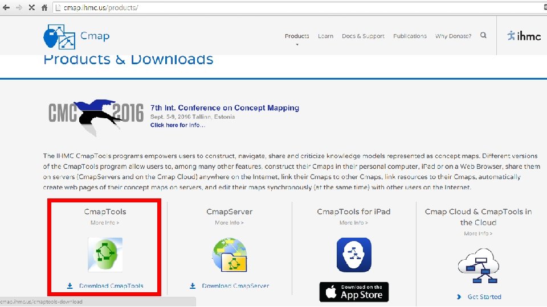Open the Why Donate? page

tap(453, 36)
